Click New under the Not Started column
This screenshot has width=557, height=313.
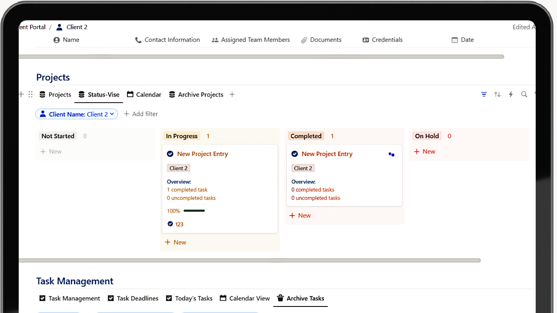coord(51,151)
